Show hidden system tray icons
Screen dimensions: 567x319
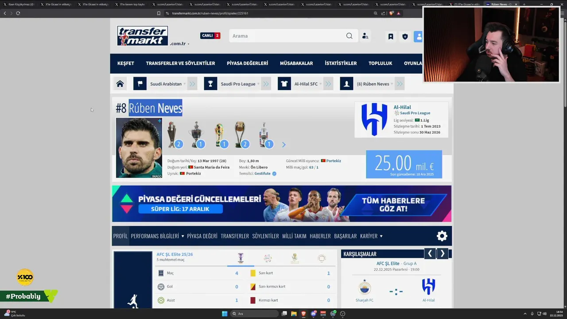coord(525,314)
